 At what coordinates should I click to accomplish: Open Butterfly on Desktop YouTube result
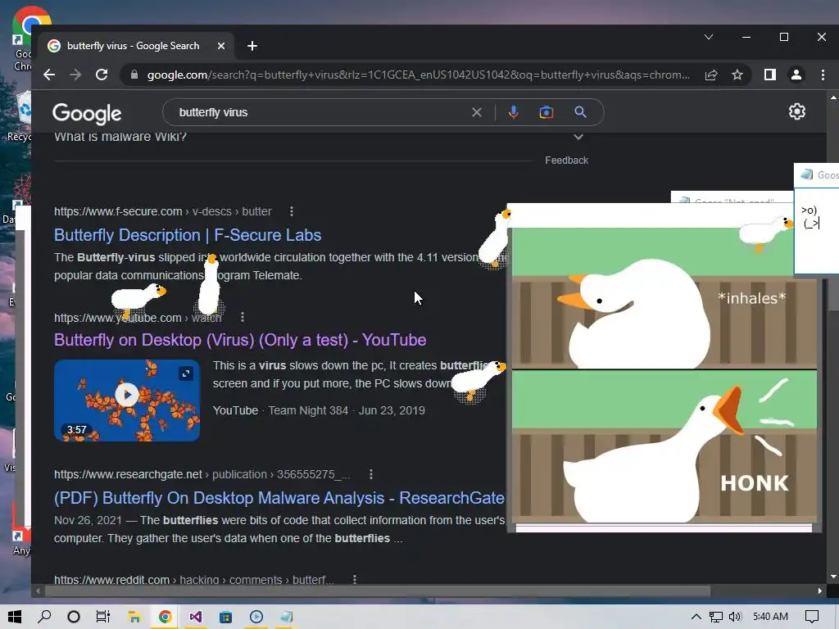(x=240, y=340)
